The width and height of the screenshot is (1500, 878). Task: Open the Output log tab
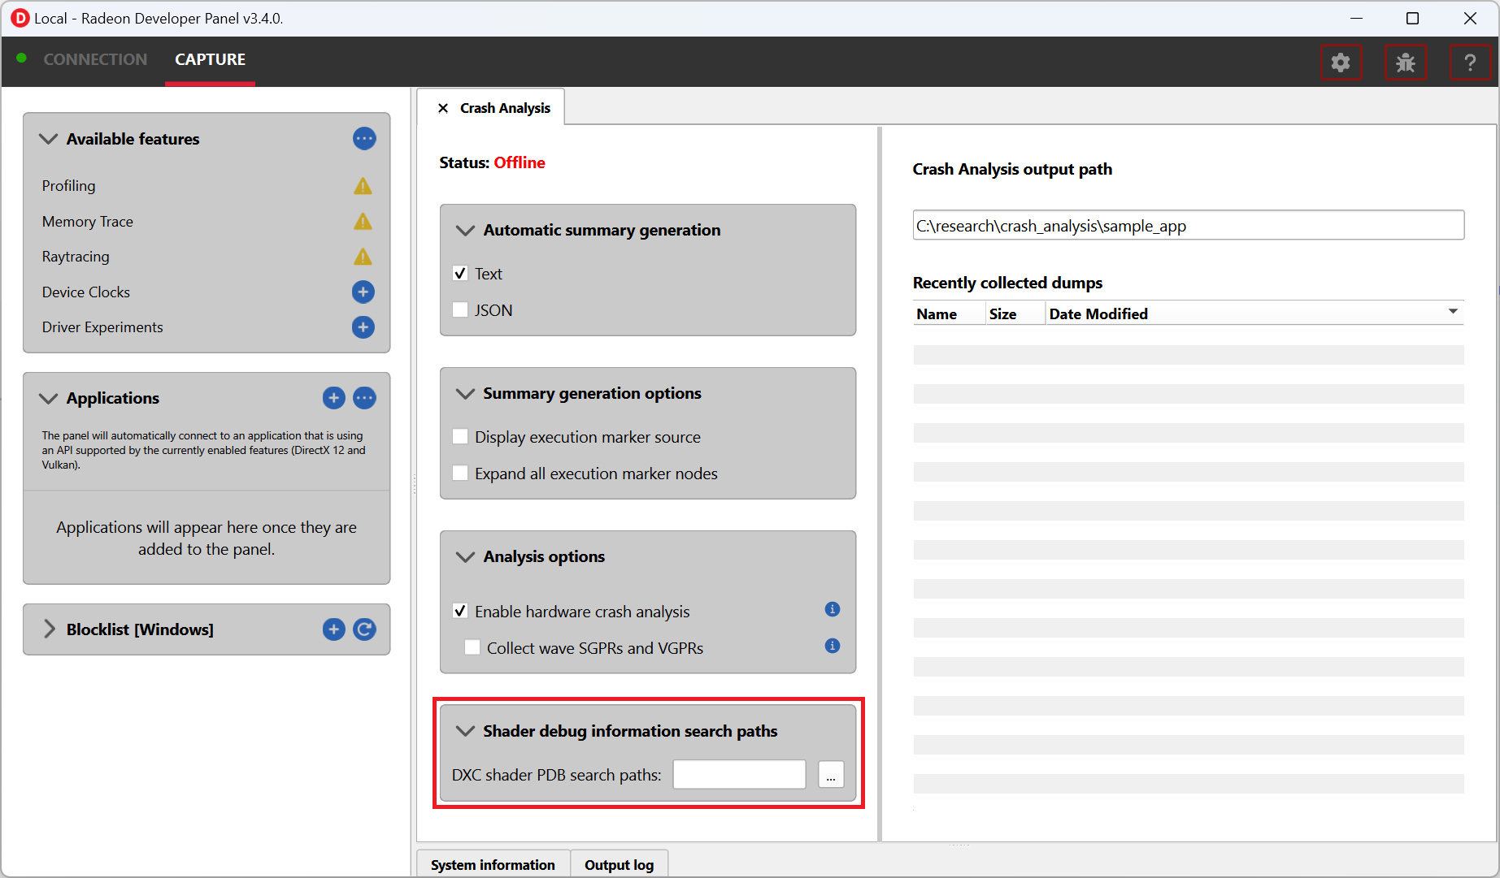pos(619,865)
